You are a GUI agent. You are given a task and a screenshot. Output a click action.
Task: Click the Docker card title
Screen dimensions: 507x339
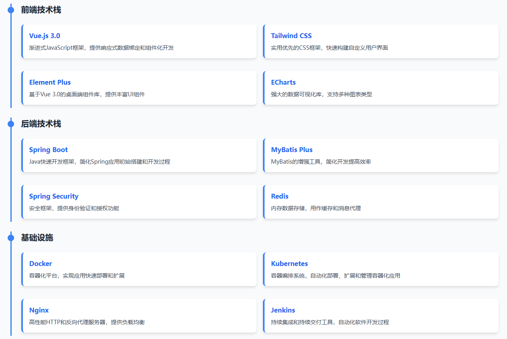41,264
